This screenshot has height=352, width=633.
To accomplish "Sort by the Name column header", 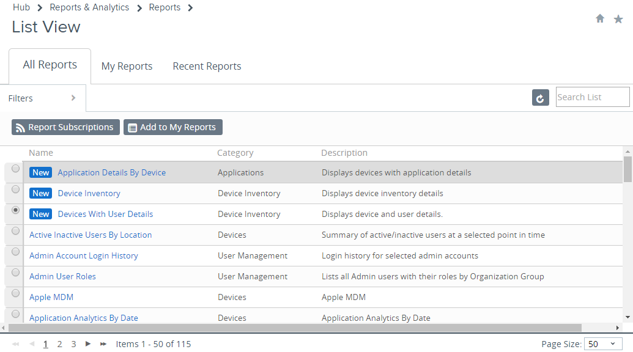I will (x=41, y=153).
